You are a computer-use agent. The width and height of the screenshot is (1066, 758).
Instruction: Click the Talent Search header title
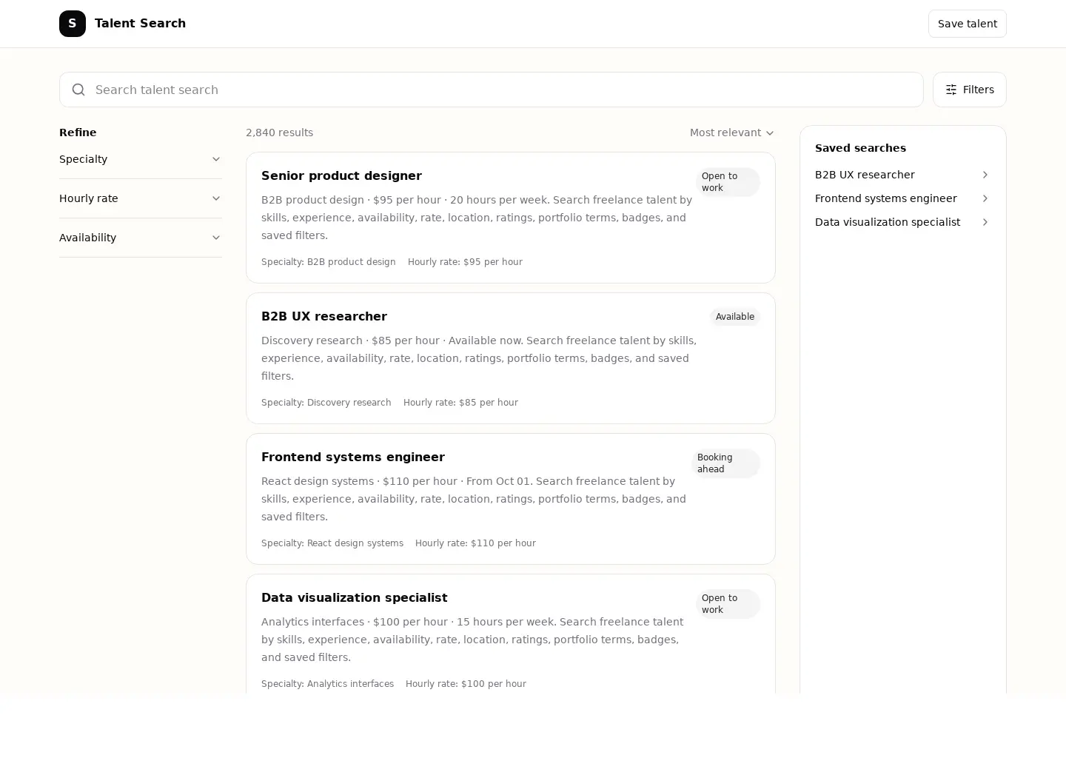pyautogui.click(x=140, y=24)
